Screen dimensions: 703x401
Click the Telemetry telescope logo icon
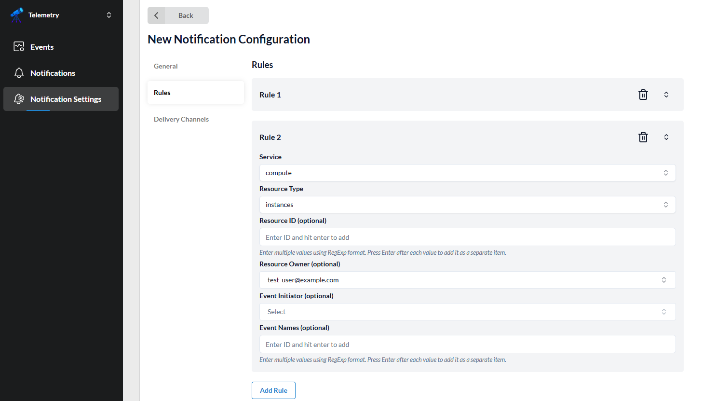click(16, 15)
